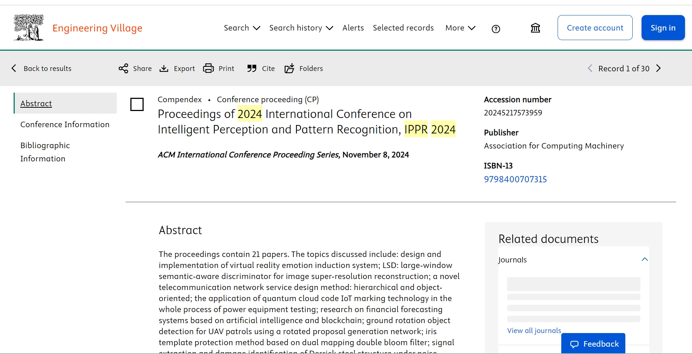692x354 pixels.
Task: Click the back arrow beside Back to results
Action: (x=14, y=68)
